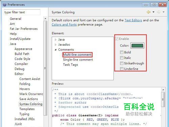Image resolution: width=169 pixels, height=127 pixels.
Task: Enable the Underline checkbox
Action: click(x=122, y=69)
